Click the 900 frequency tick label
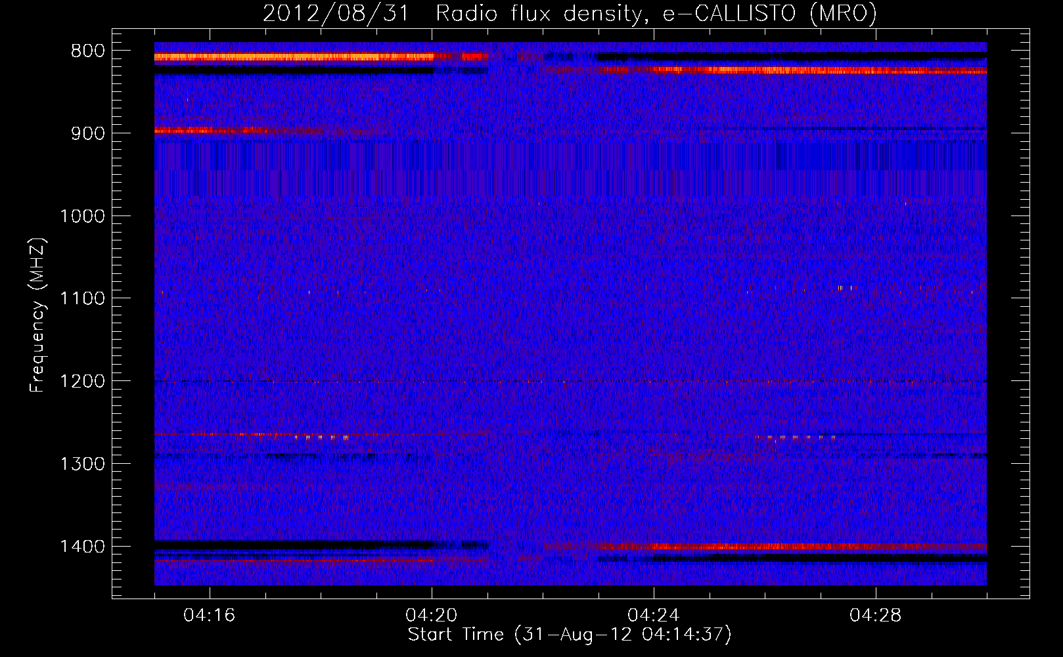The height and width of the screenshot is (657, 1063). (x=87, y=133)
